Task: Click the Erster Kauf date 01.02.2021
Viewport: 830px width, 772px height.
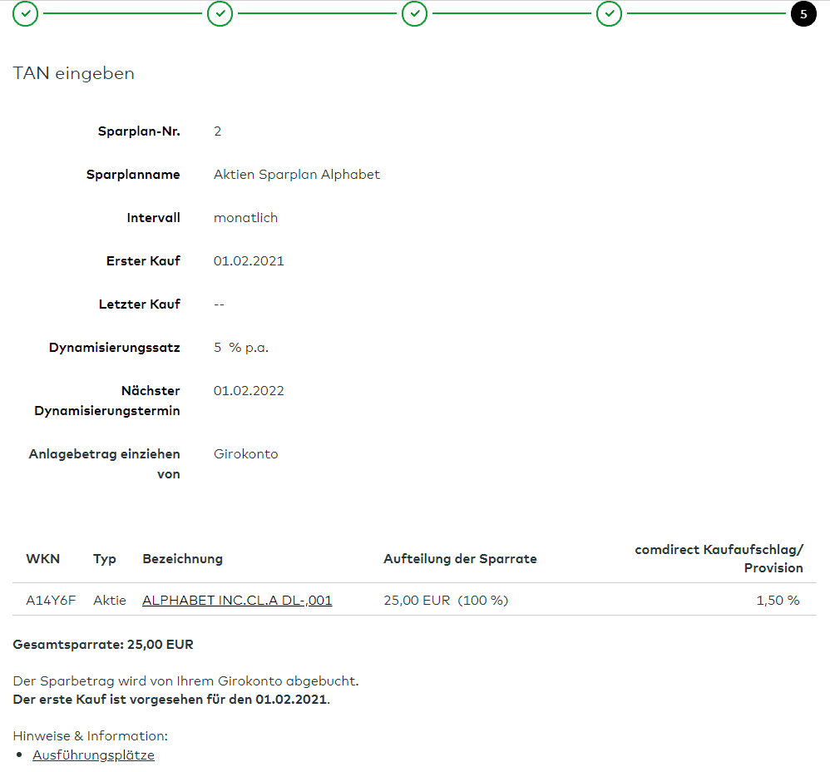Action: click(x=249, y=261)
